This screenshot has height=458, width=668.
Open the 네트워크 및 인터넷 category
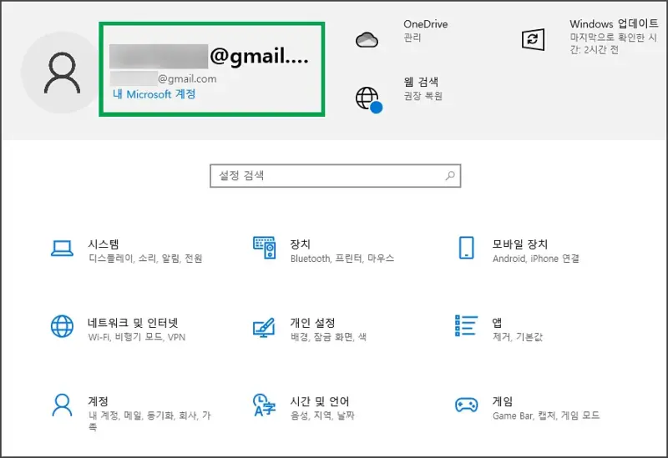pos(119,329)
